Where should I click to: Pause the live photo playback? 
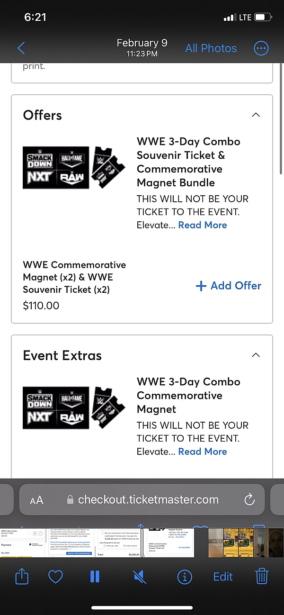[x=95, y=576]
